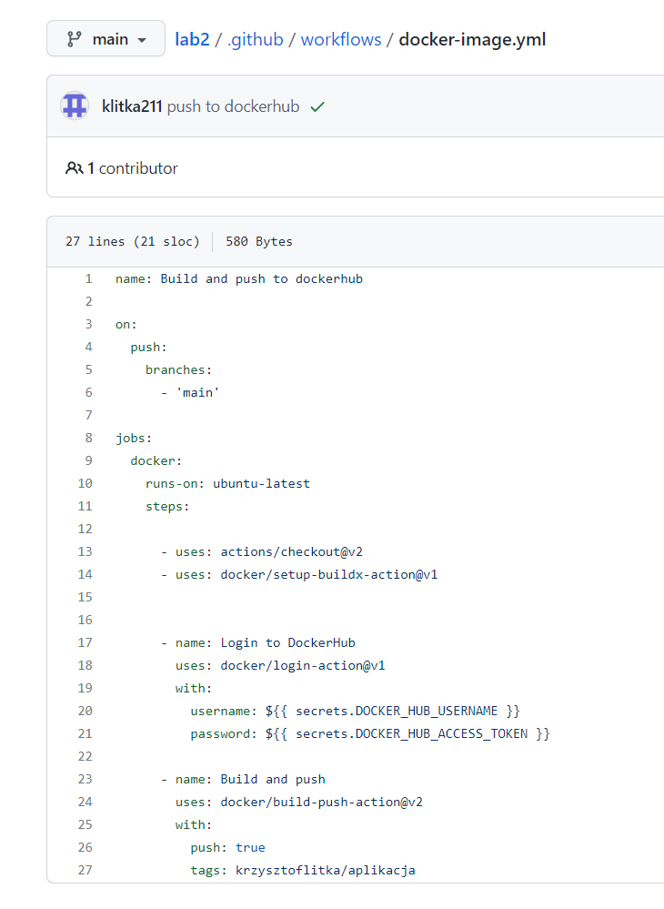This screenshot has height=909, width=664.
Task: Click the tags: krzysztoflitka/aplikacja line
Action: [303, 870]
